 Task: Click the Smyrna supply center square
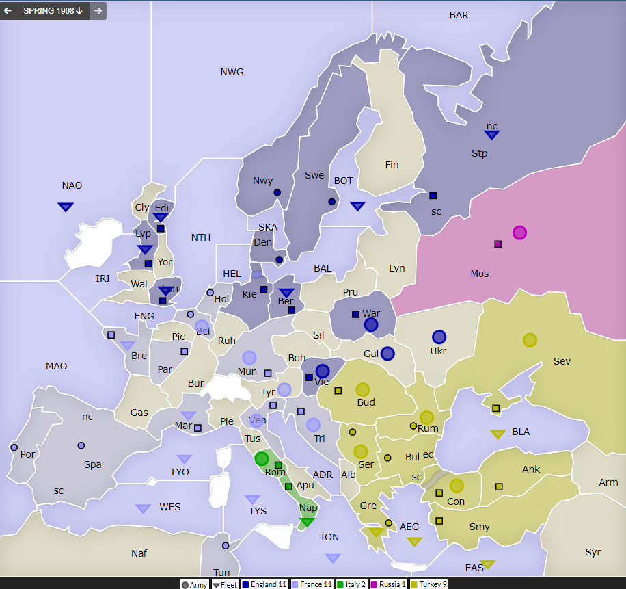(439, 521)
